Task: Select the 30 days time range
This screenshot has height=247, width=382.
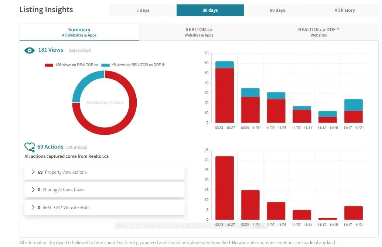Action: pos(210,10)
